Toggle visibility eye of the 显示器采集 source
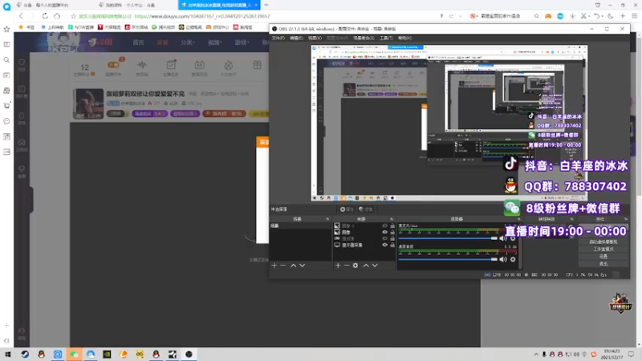Image resolution: width=642 pixels, height=361 pixels. tap(384, 245)
